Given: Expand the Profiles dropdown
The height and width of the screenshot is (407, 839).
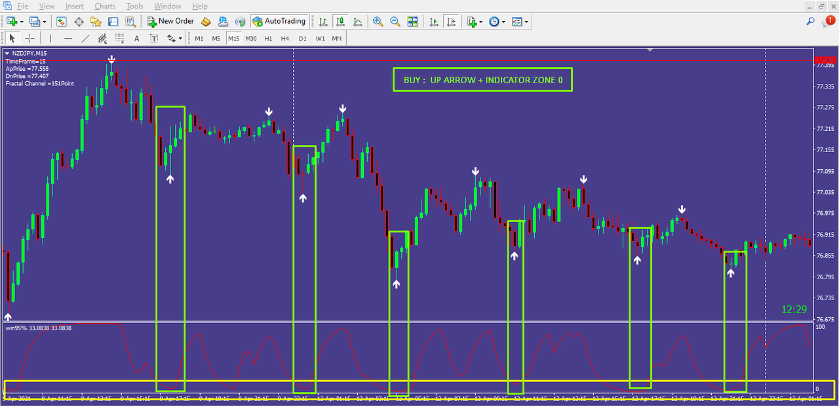Looking at the screenshot, I should [45, 22].
